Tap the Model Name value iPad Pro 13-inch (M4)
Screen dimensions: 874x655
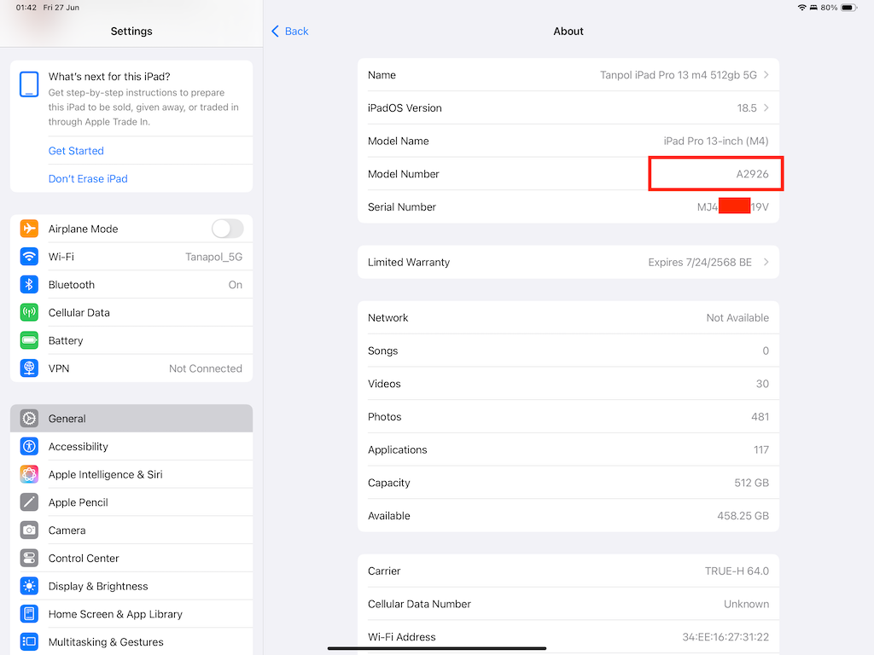tap(716, 141)
